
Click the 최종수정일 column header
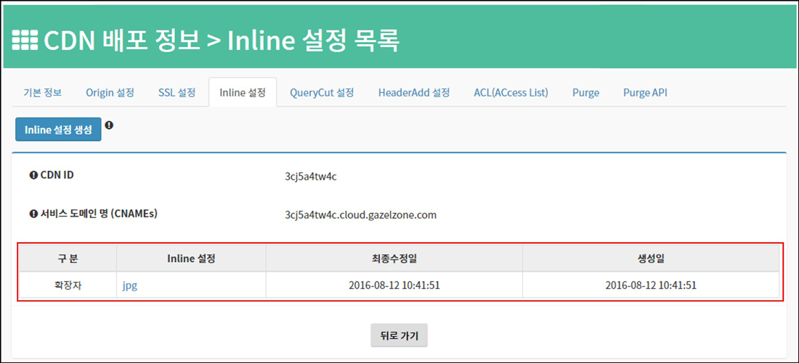coord(394,258)
